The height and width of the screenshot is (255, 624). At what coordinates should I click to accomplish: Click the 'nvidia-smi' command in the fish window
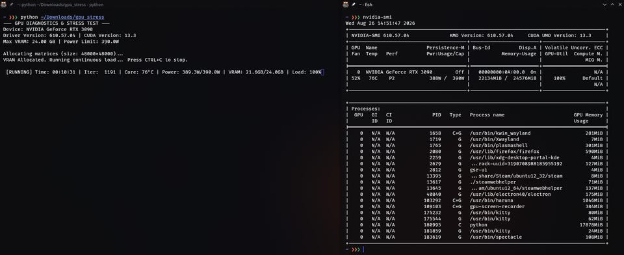click(376, 17)
